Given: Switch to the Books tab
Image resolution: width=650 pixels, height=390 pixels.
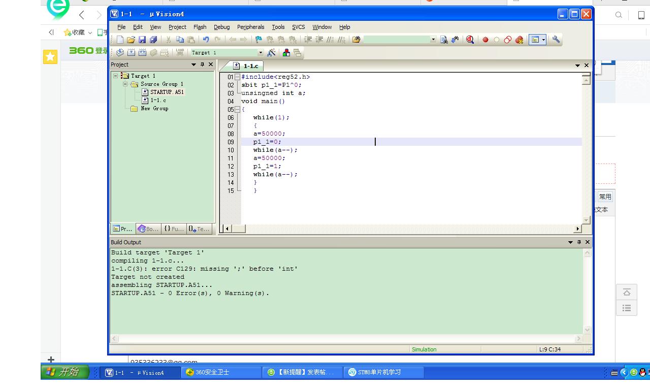Looking at the screenshot, I should [x=148, y=229].
